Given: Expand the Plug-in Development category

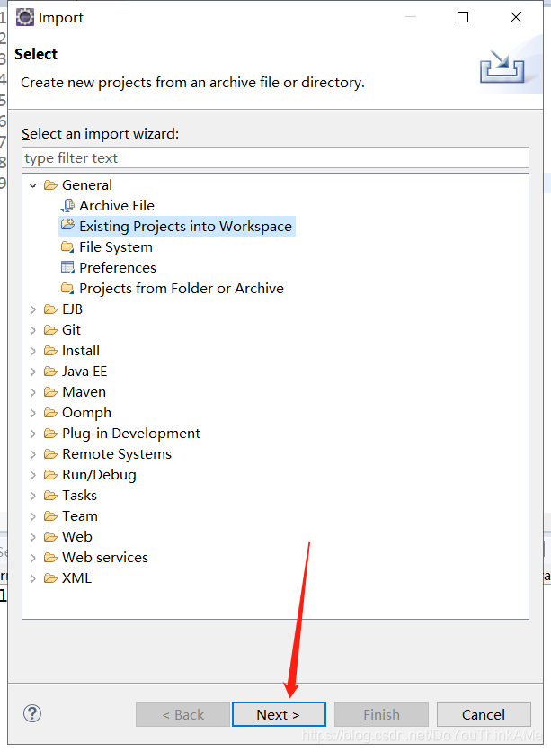Looking at the screenshot, I should point(33,434).
